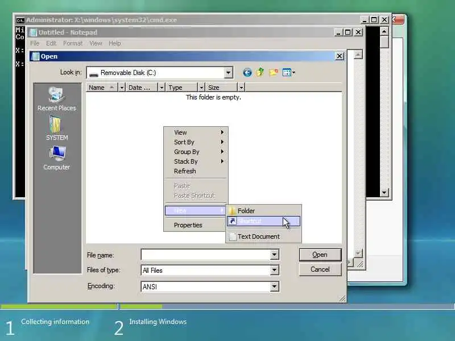
Task: Expand the View submenu in context menu
Action: tap(196, 132)
